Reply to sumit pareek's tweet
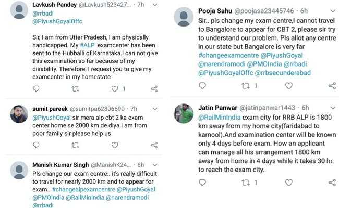The height and width of the screenshot is (208, 339). 36,145
